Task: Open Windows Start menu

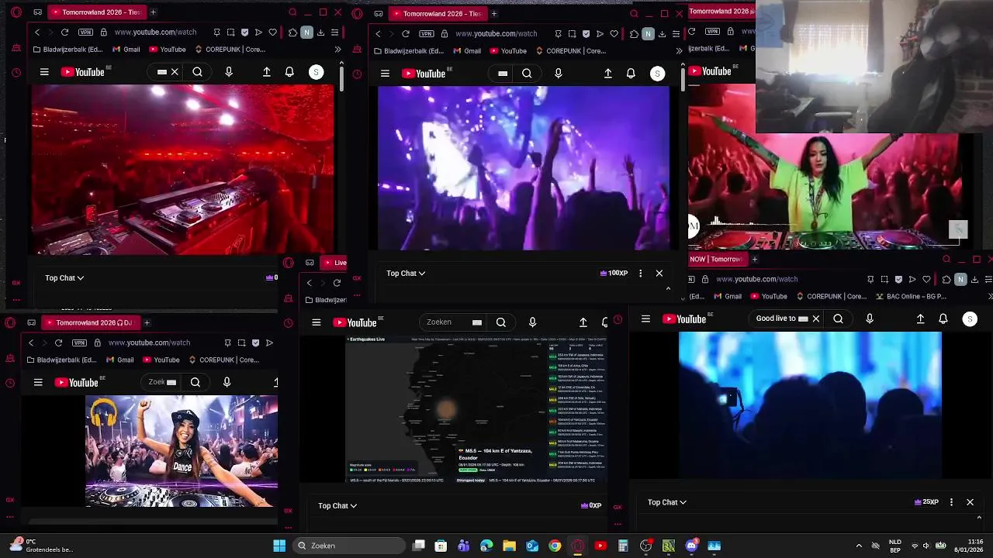Action: tap(279, 546)
